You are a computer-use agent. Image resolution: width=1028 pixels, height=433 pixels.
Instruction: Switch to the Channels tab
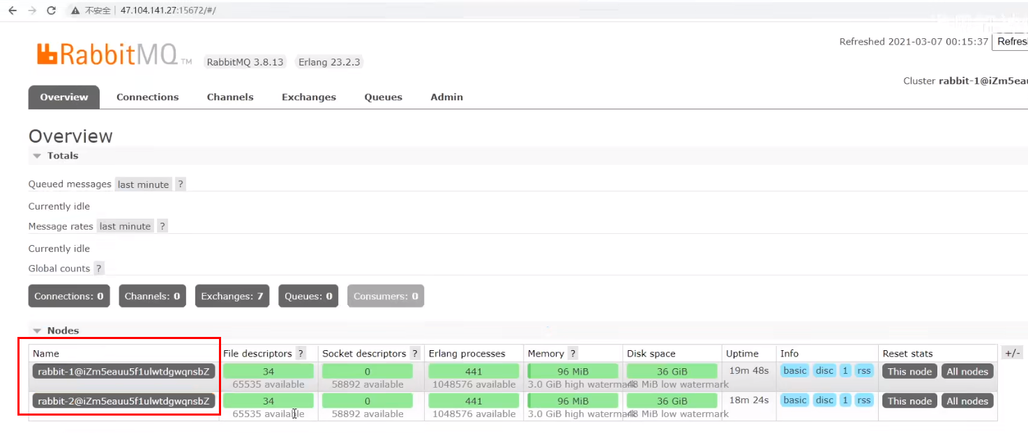[x=230, y=97]
